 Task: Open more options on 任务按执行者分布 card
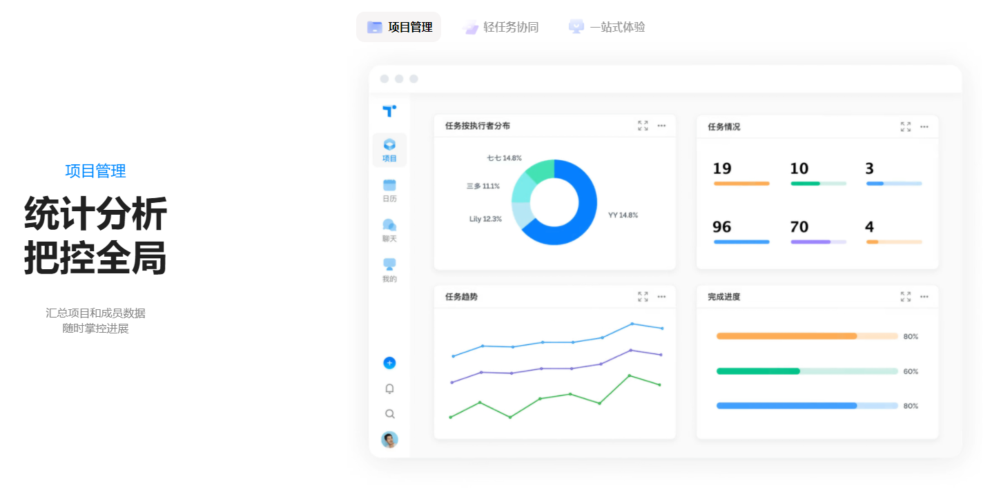[x=661, y=126]
